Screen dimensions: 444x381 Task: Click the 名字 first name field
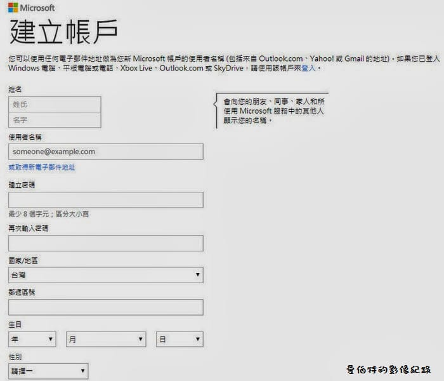pos(55,120)
